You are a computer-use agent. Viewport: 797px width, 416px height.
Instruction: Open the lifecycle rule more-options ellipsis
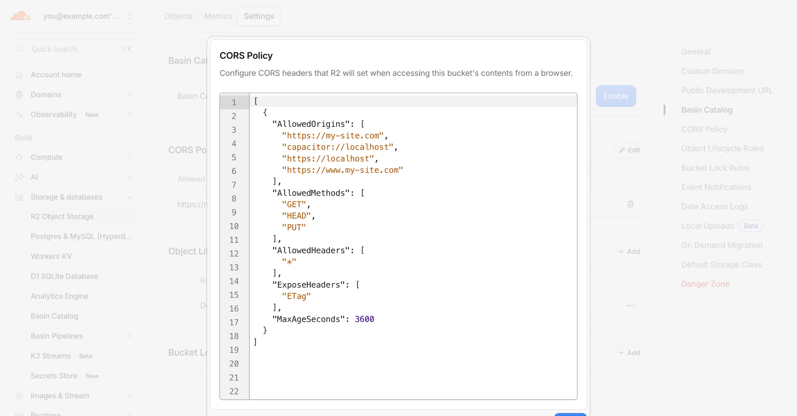pos(630,306)
